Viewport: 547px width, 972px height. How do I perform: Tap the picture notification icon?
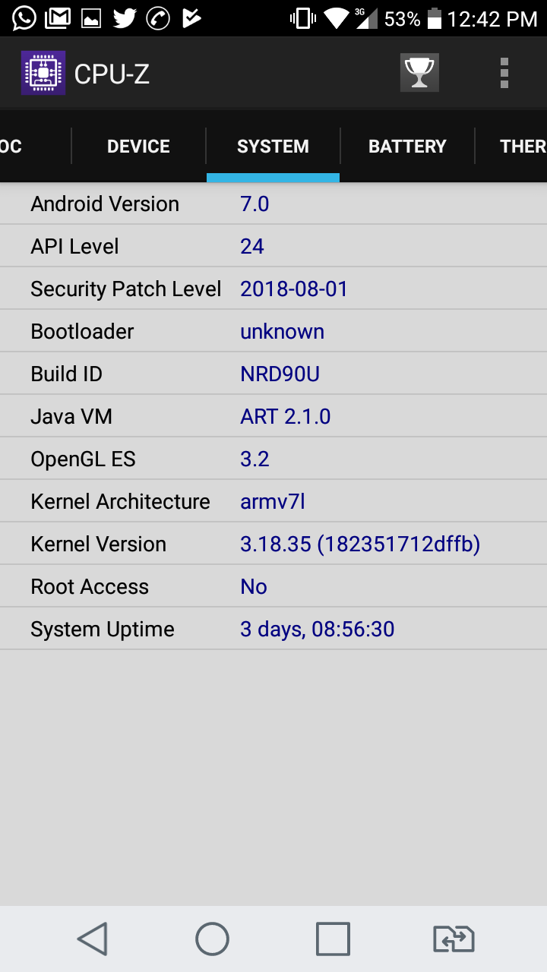(x=91, y=19)
